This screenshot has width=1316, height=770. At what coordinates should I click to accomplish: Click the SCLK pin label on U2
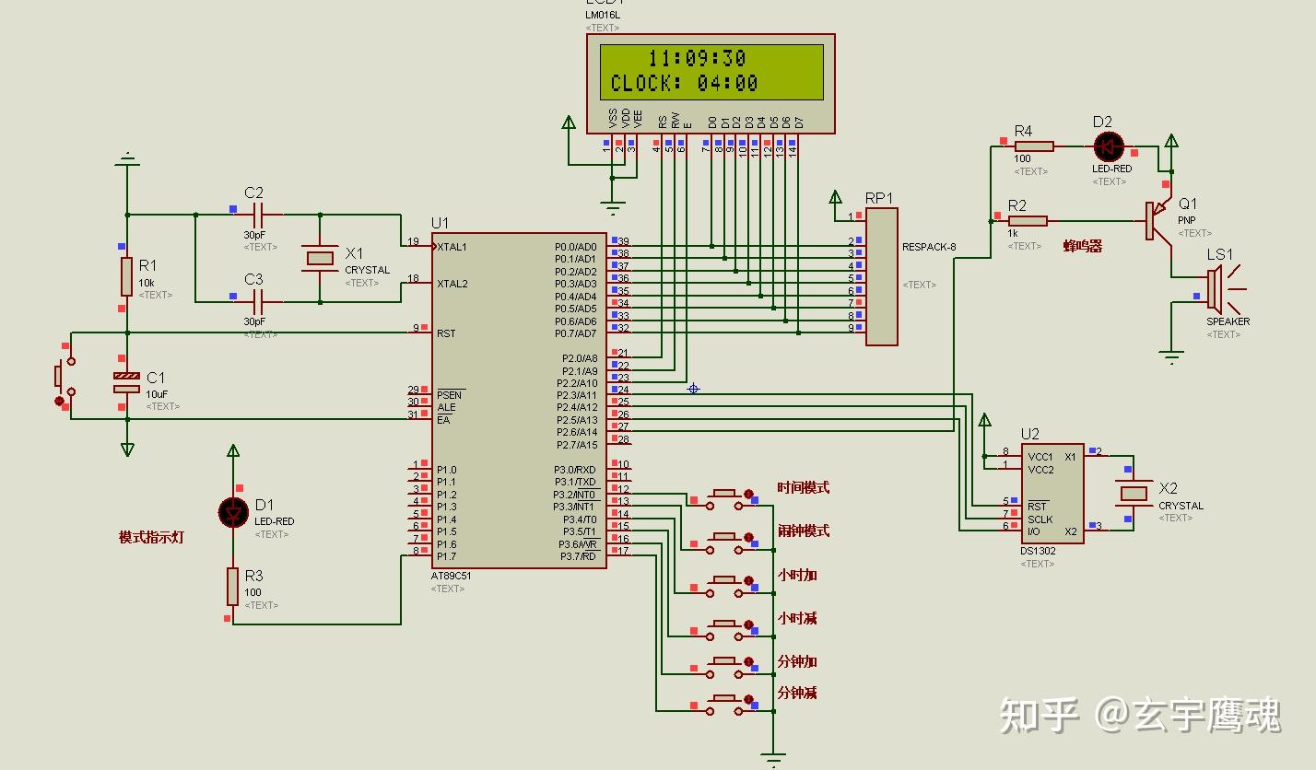coord(1040,519)
